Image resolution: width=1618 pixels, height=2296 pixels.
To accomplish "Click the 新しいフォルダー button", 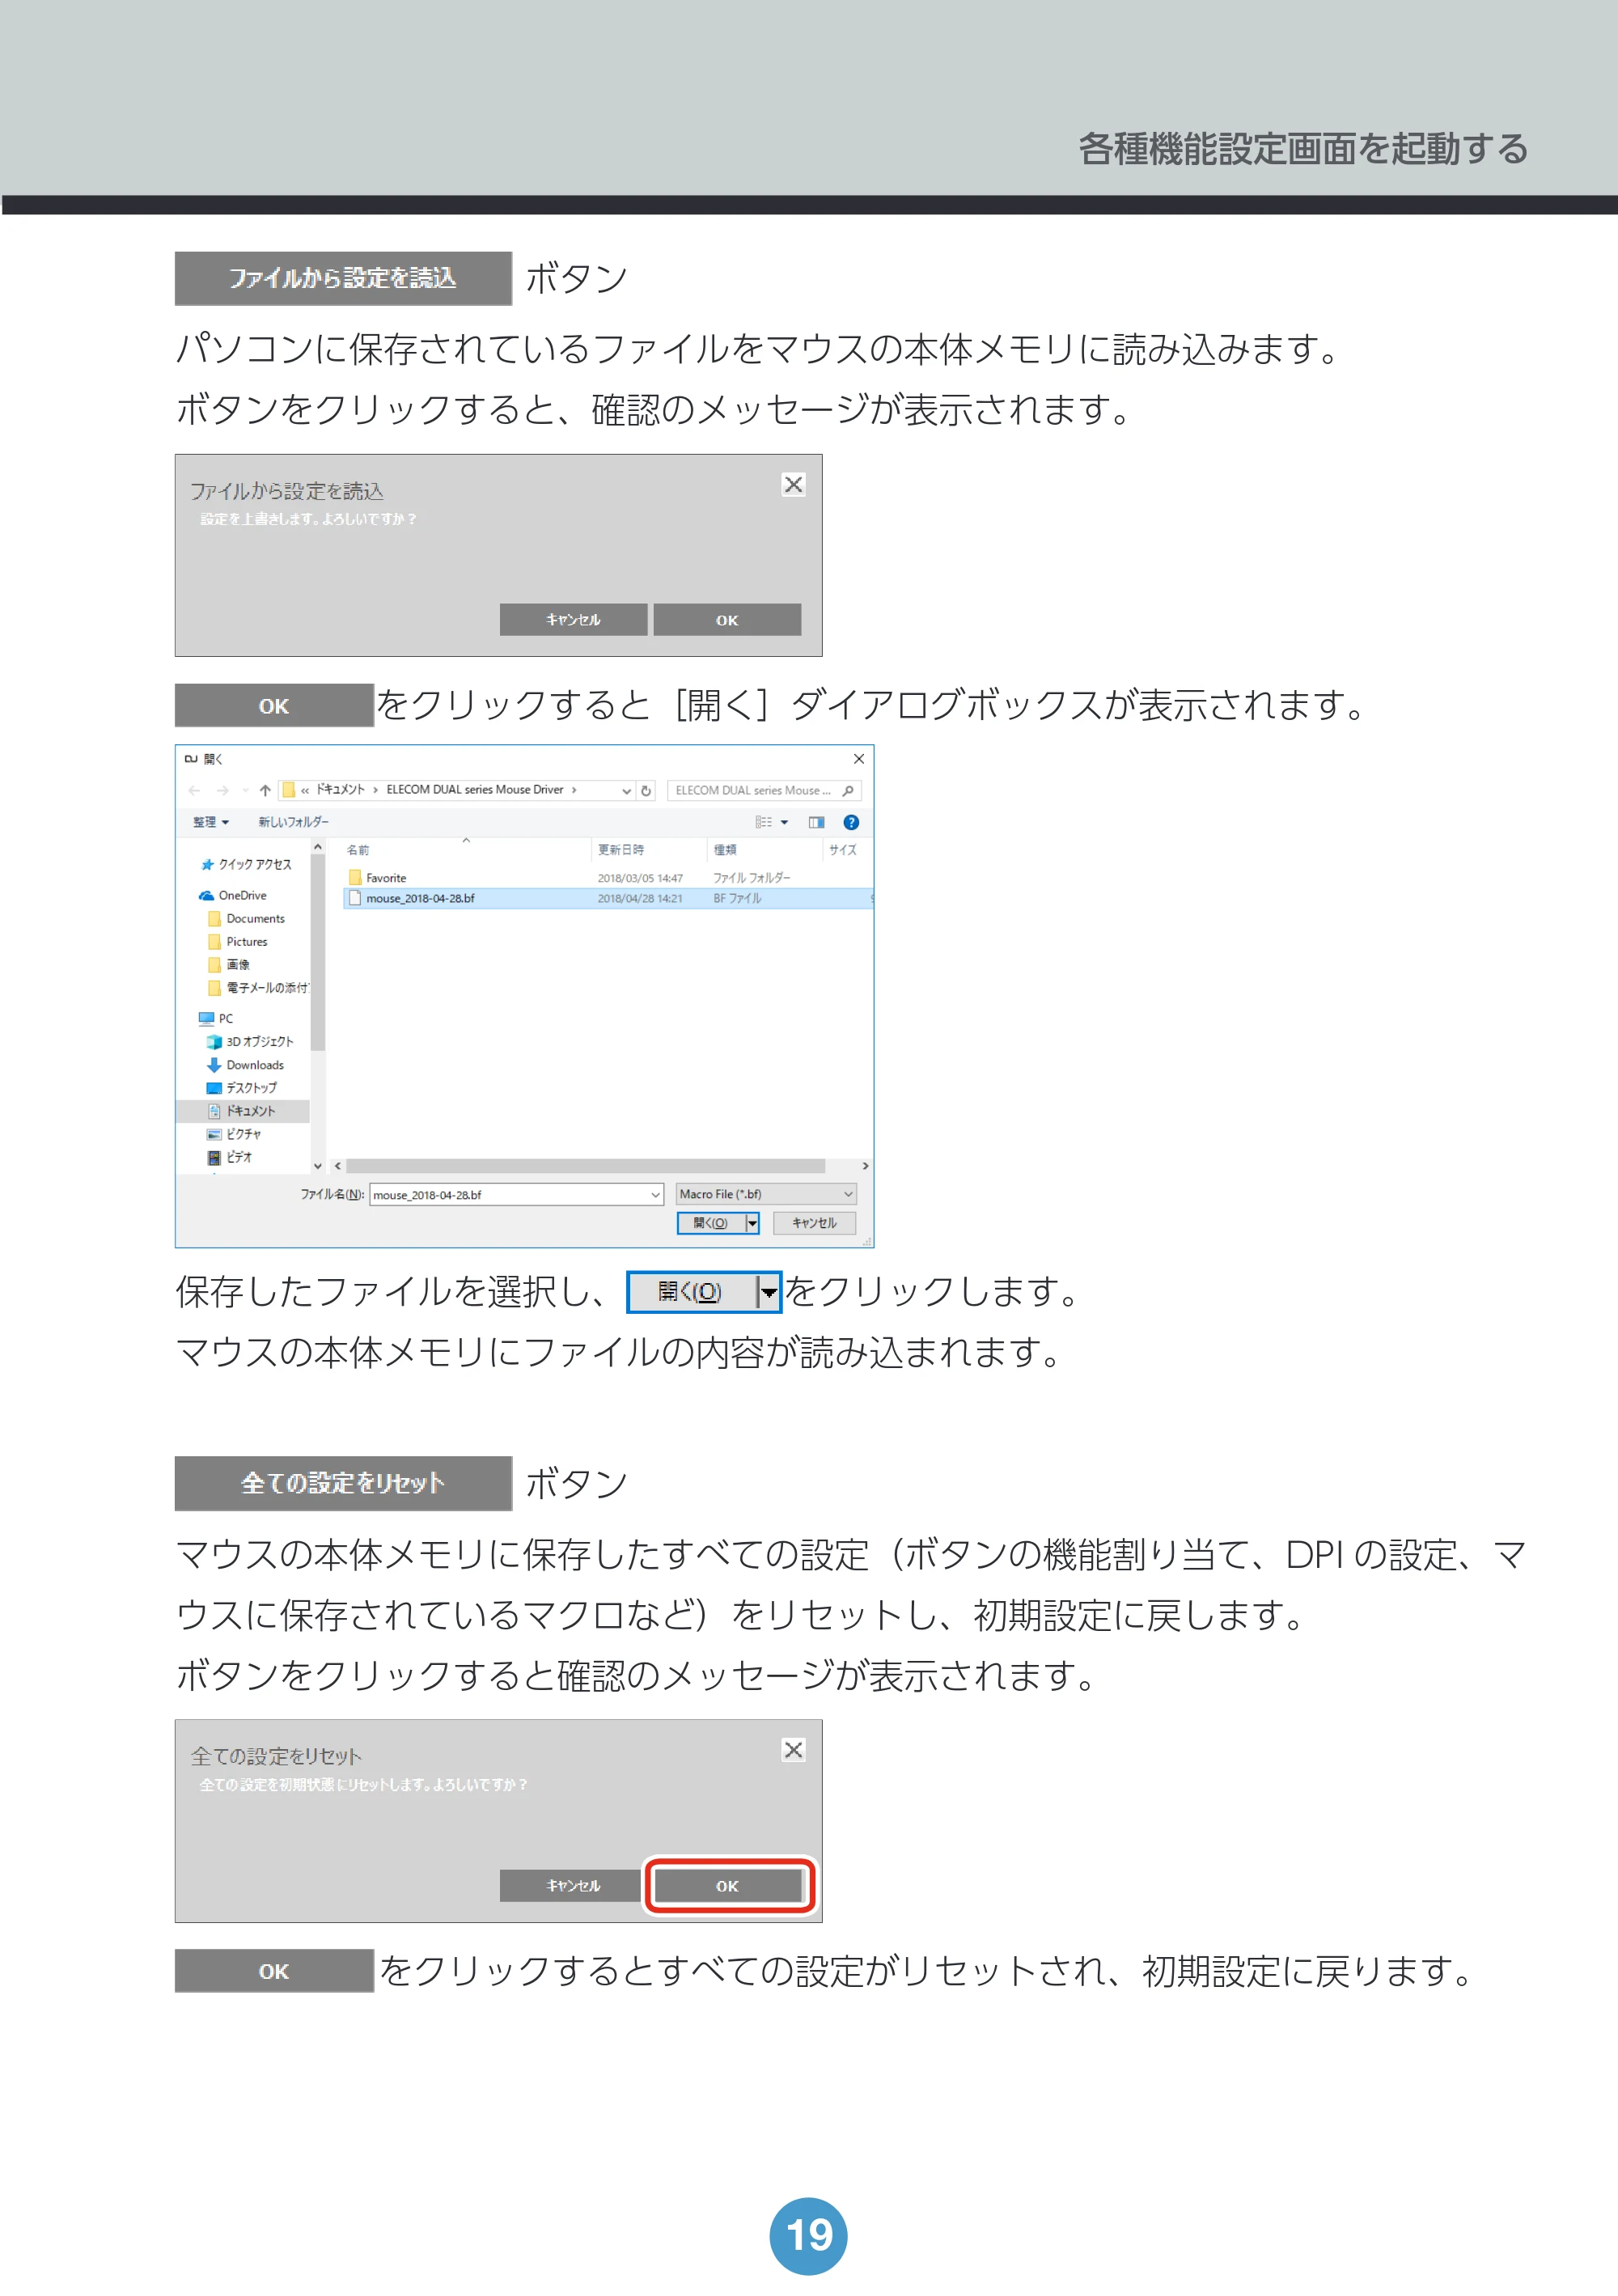I will (x=293, y=822).
